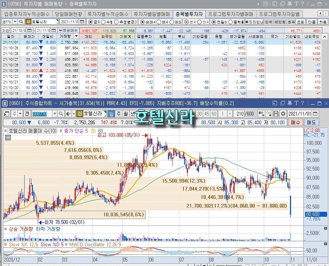The width and height of the screenshot is (329, 266).
Task: Expand the 주 dropdown arrow in chart toolbar
Action: point(20,114)
